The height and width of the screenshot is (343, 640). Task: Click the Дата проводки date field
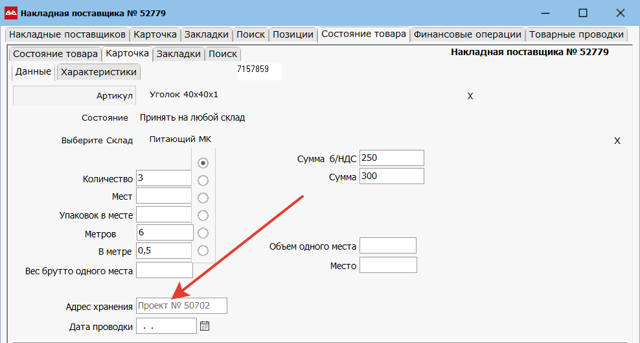pos(166,326)
